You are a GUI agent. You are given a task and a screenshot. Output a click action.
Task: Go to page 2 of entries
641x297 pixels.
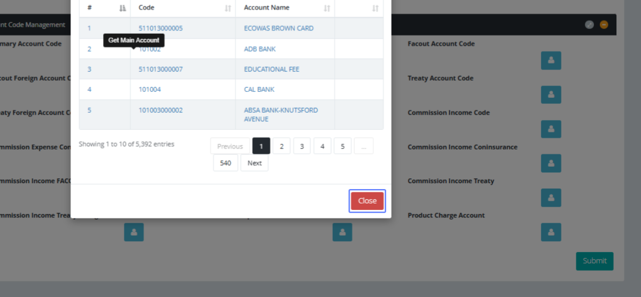point(282,146)
